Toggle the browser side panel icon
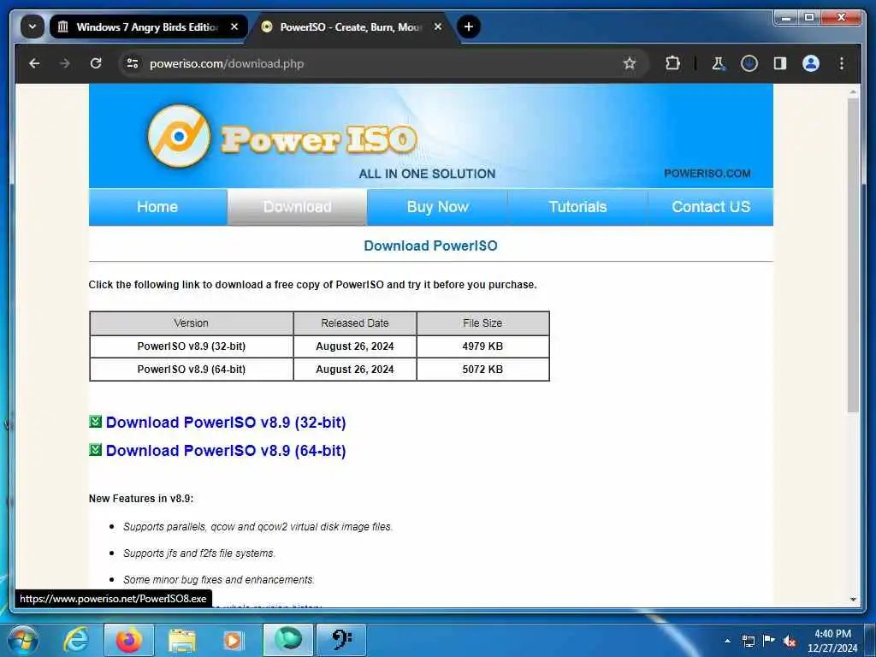Screen dimensions: 876x657 [780, 63]
